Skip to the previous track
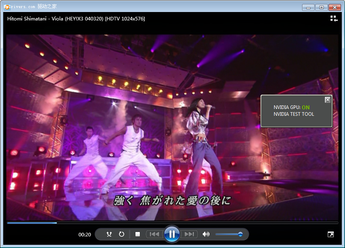345x248 pixels. (x=154, y=234)
